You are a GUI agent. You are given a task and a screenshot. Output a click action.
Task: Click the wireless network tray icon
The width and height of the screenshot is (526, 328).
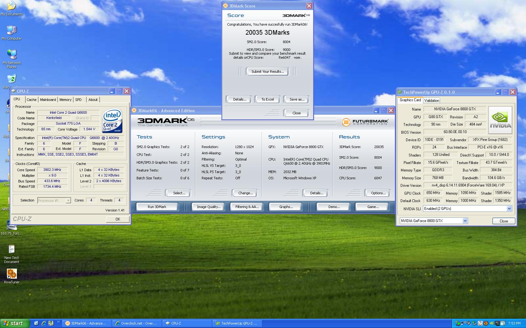click(x=463, y=323)
